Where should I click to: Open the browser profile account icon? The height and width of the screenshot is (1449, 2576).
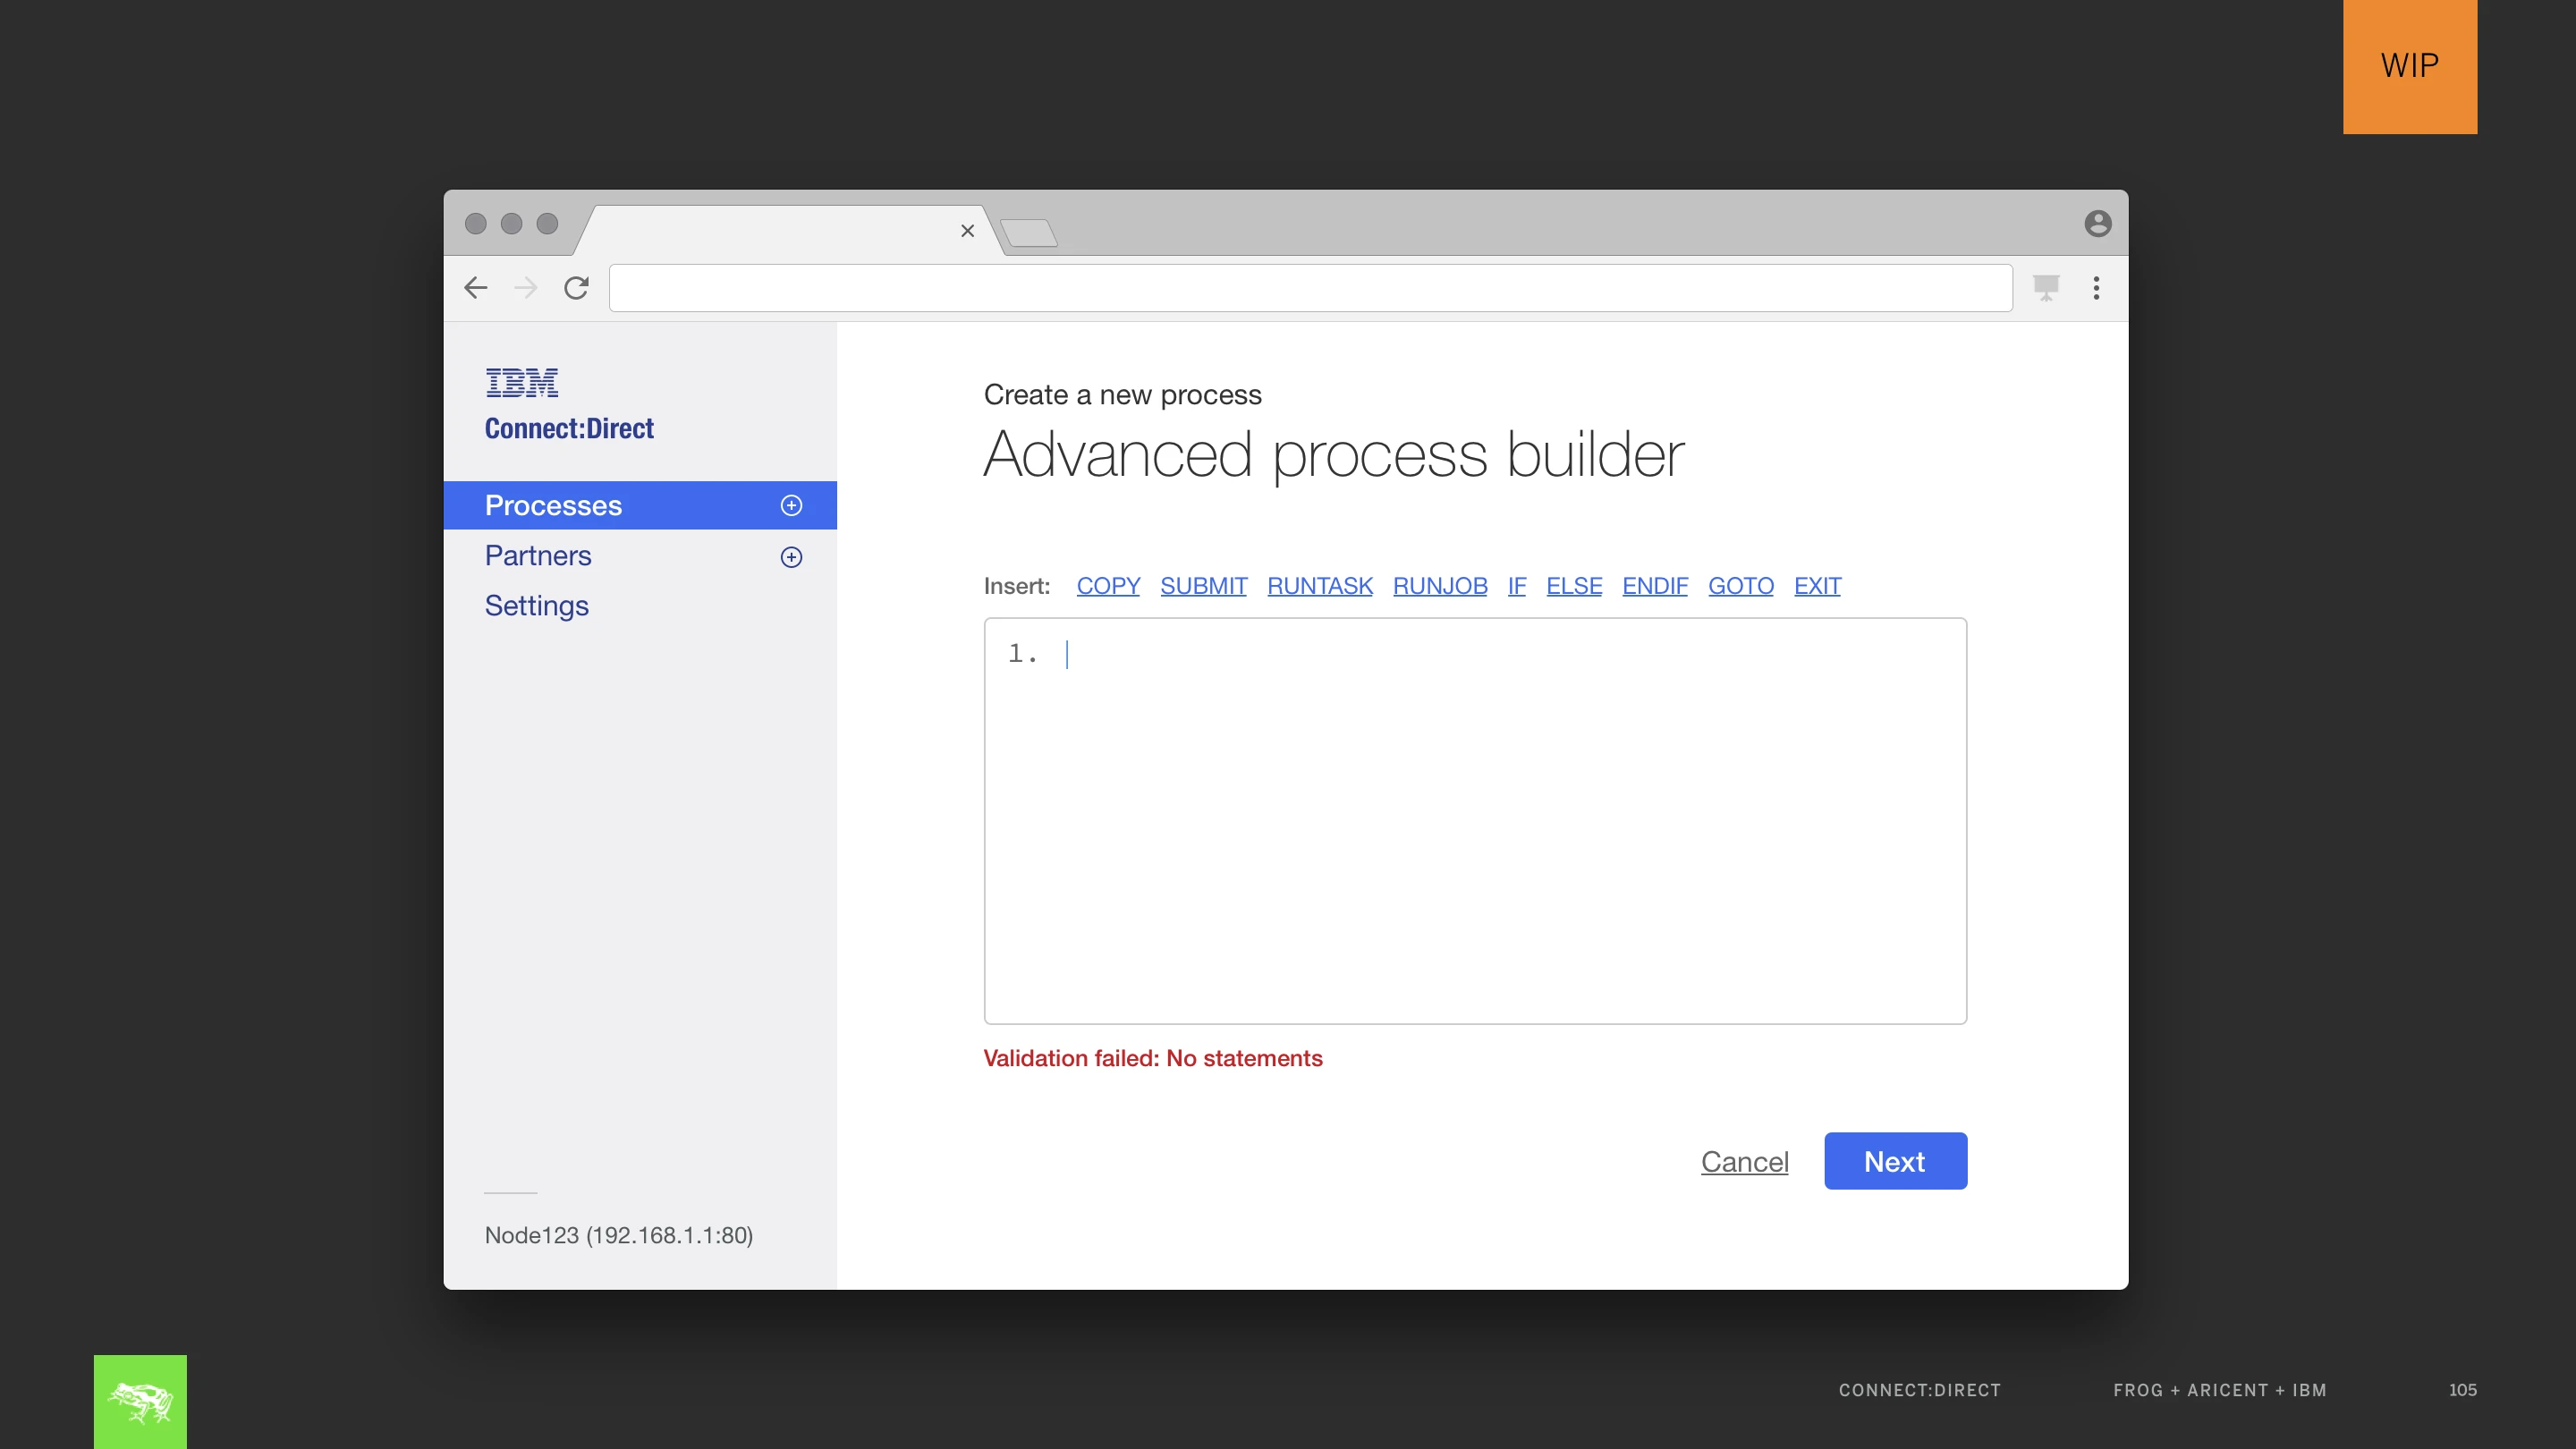pos(2096,223)
